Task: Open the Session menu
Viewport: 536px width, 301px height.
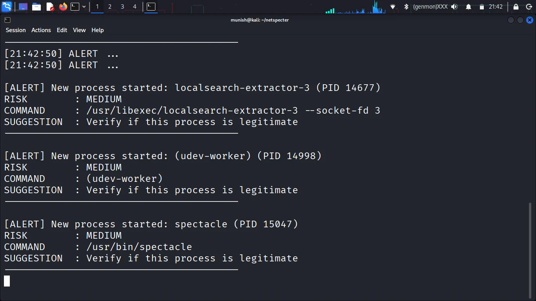Action: [16, 30]
